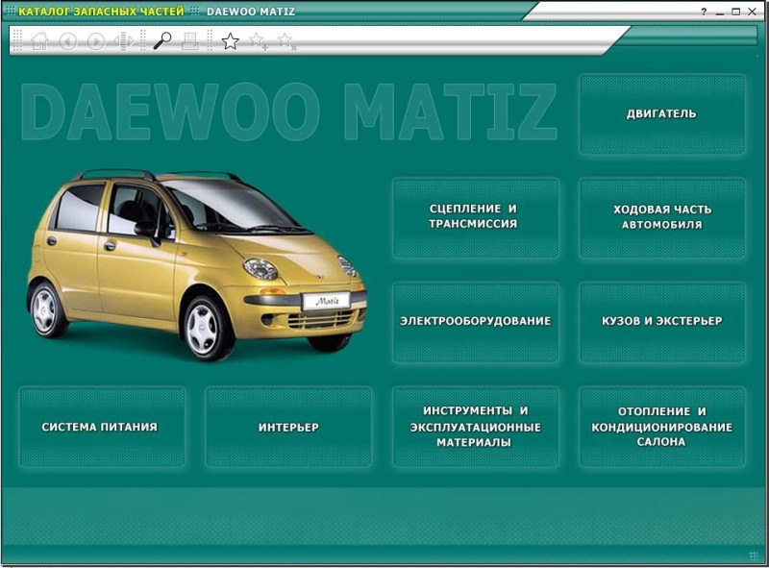
Task: Open the ДВИГАТЕЛЬ section
Action: pyautogui.click(x=662, y=112)
